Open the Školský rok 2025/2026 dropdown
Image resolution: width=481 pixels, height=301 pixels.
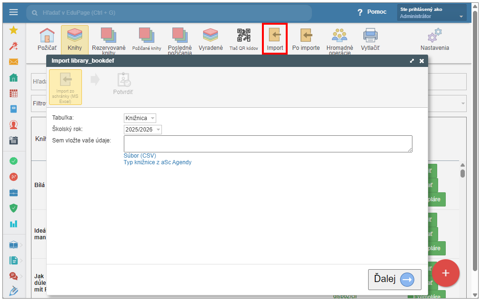point(143,130)
